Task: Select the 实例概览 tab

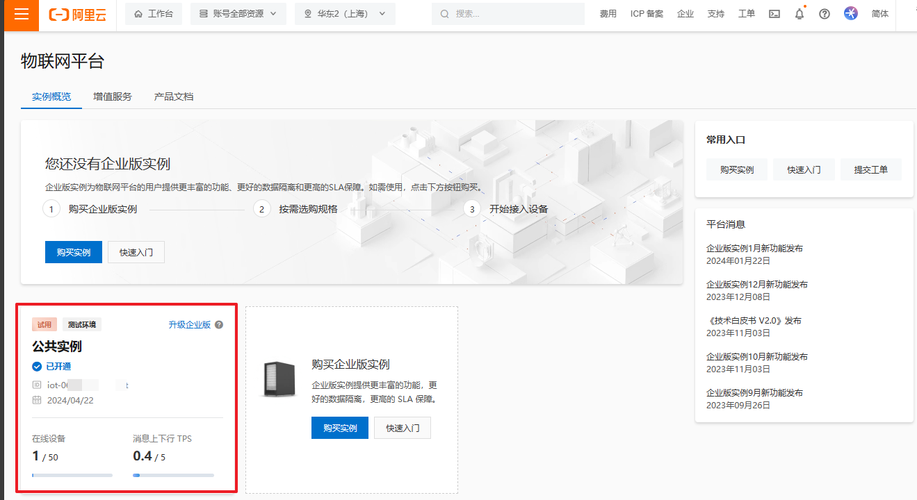Action: [51, 97]
